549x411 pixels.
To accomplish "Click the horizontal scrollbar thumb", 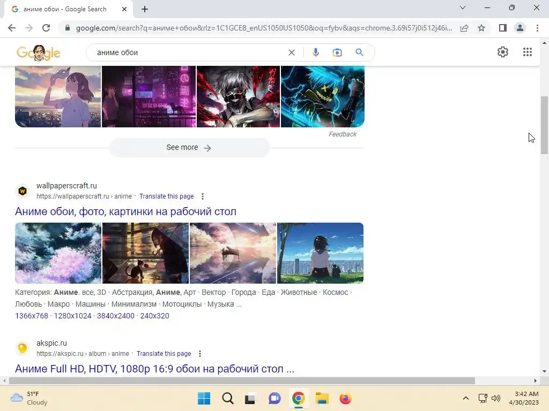I will (x=242, y=380).
